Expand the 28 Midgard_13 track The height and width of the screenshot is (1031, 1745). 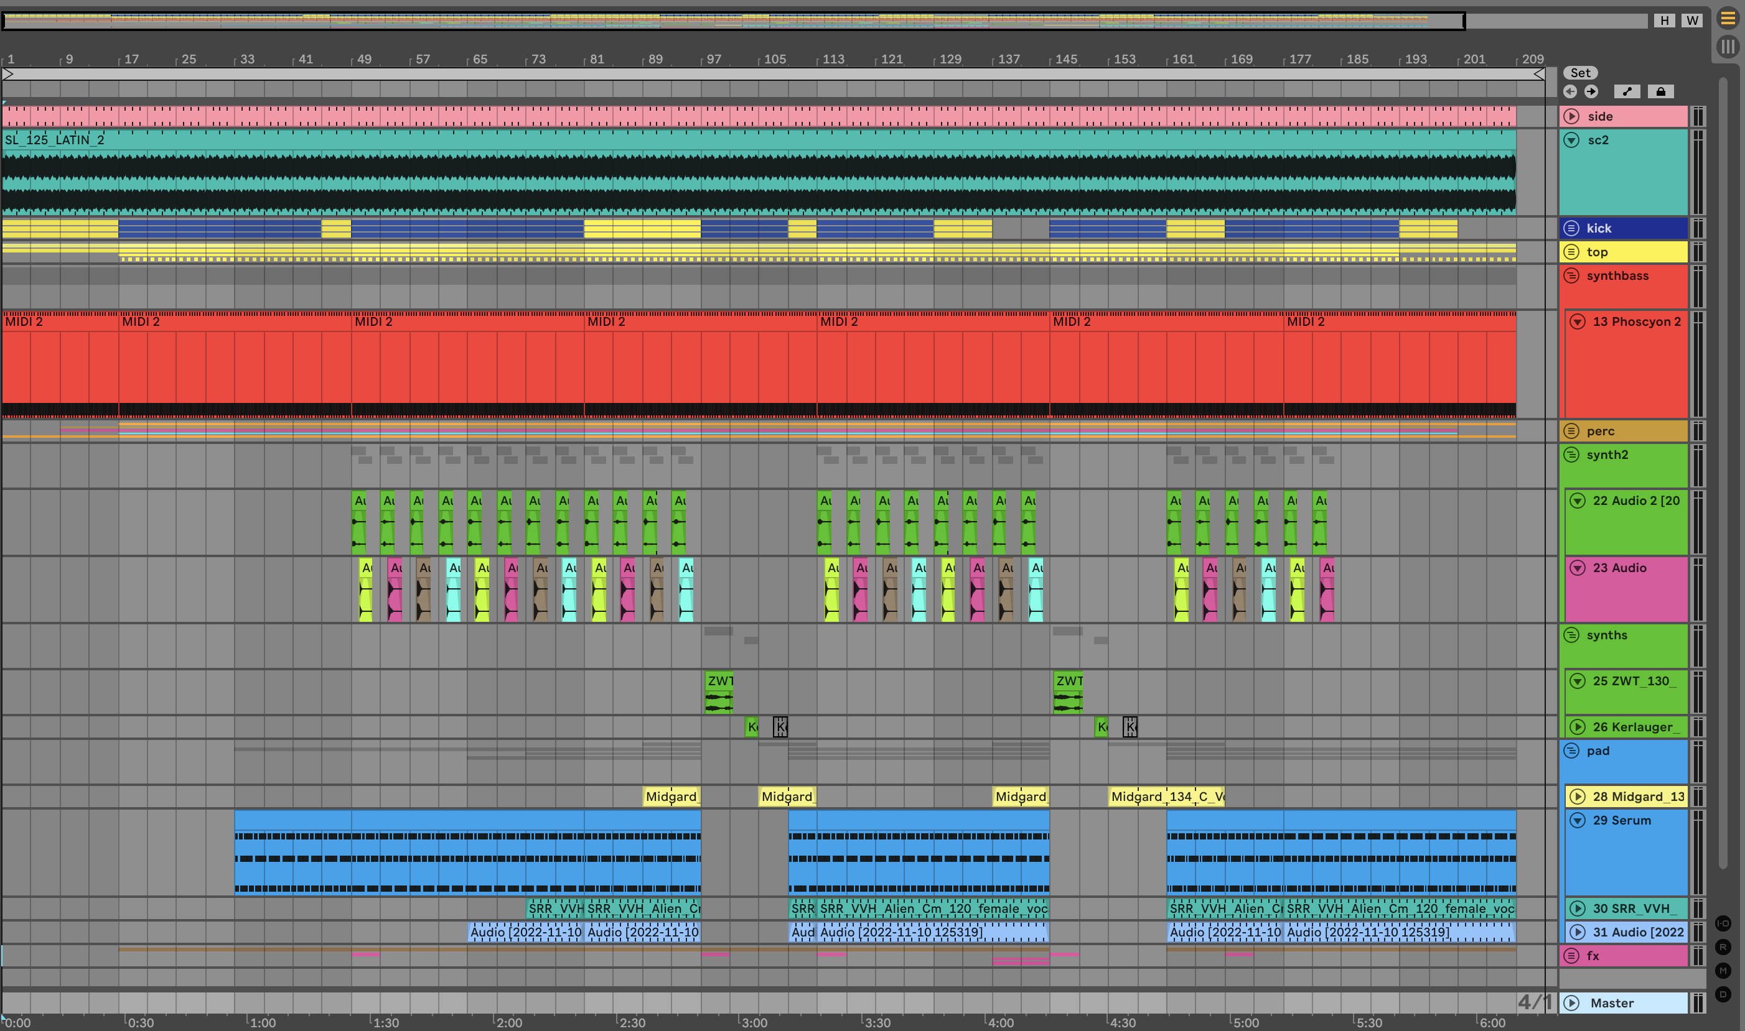[1578, 797]
